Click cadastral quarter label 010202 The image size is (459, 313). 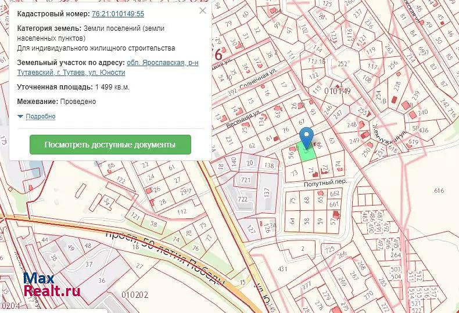(135, 294)
